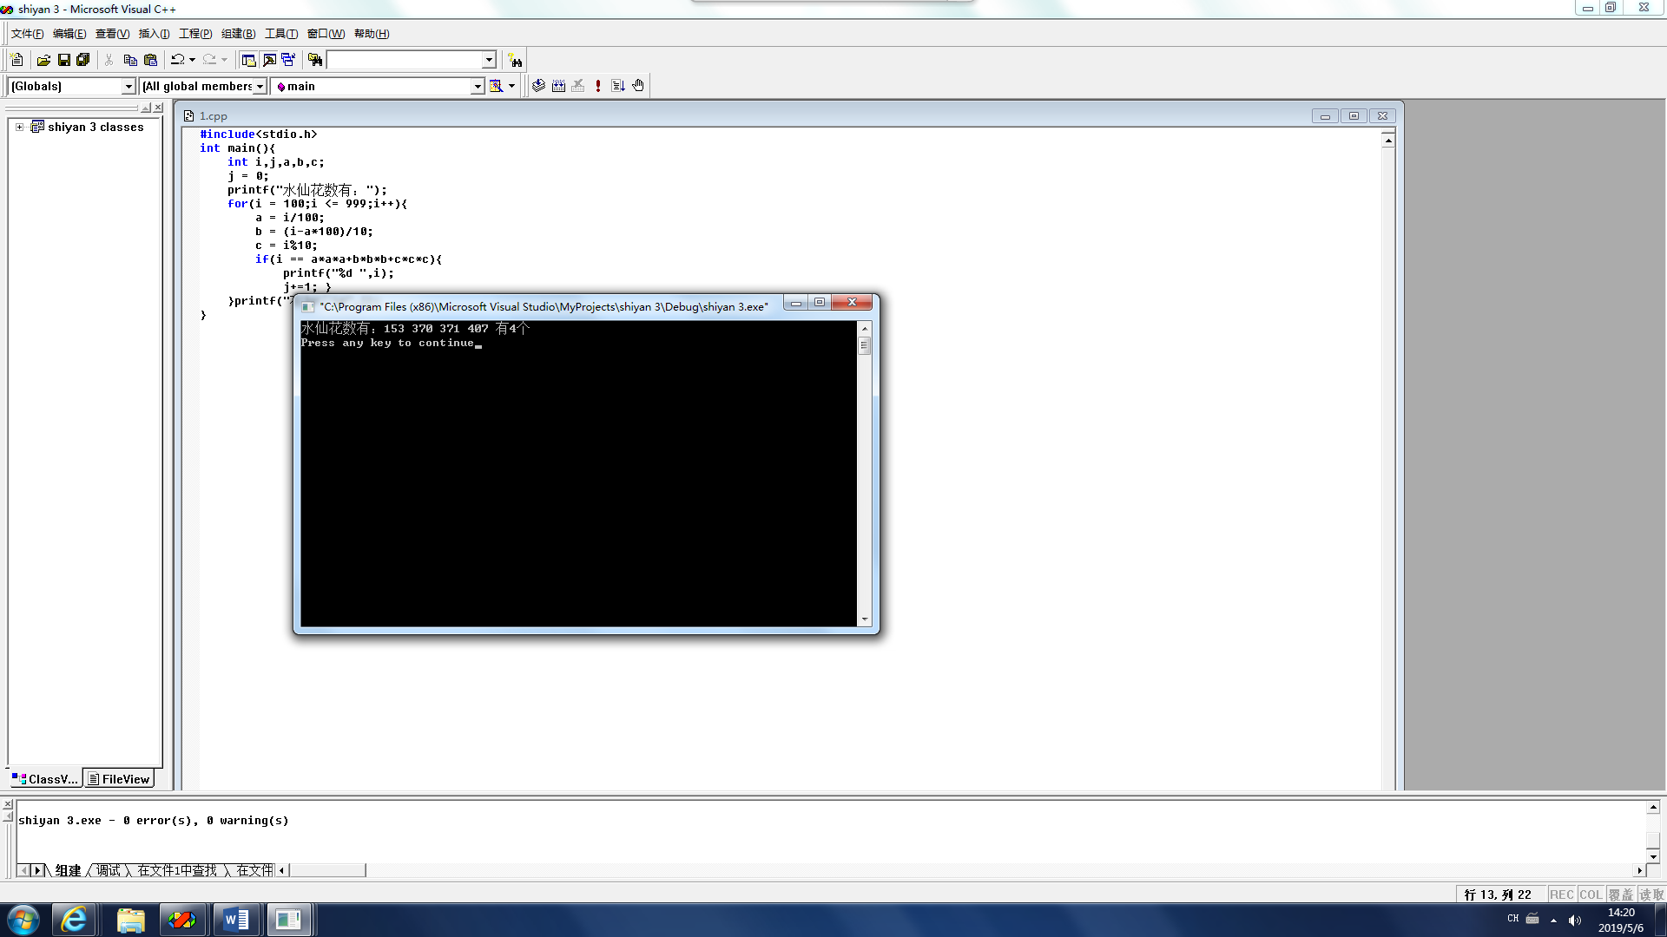Click the Insert/Remove Breakpoint hand icon

(x=638, y=86)
